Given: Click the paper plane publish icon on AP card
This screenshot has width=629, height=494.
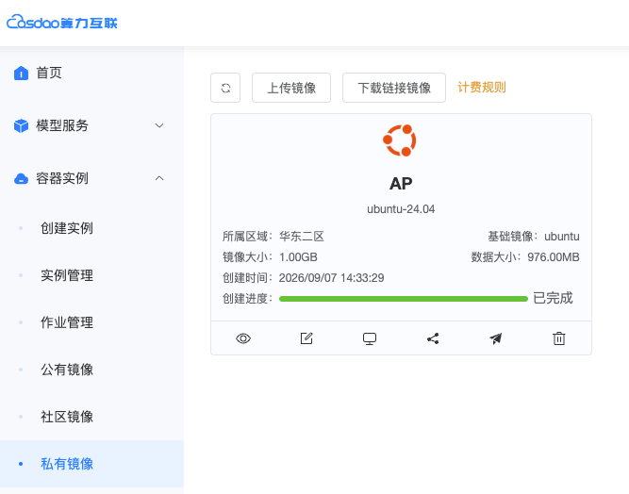Looking at the screenshot, I should click(496, 338).
